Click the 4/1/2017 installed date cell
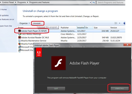The image size is (132, 94). [81, 31]
